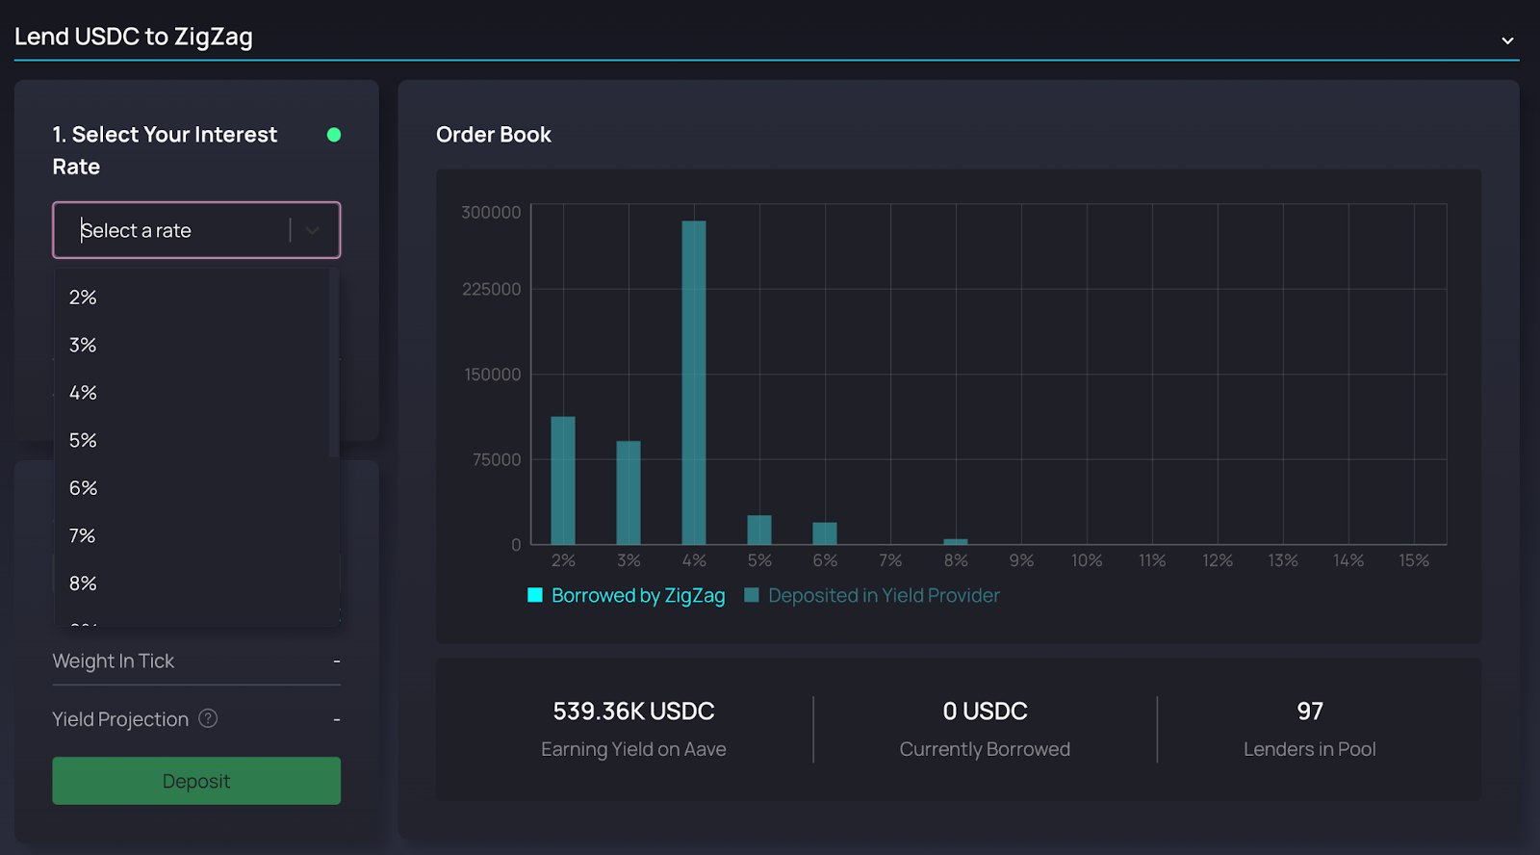Click the green status dot beside step 1

tap(334, 135)
